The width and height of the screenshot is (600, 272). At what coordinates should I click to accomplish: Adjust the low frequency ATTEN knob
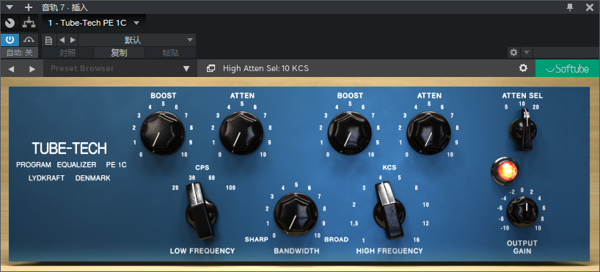tap(241, 133)
